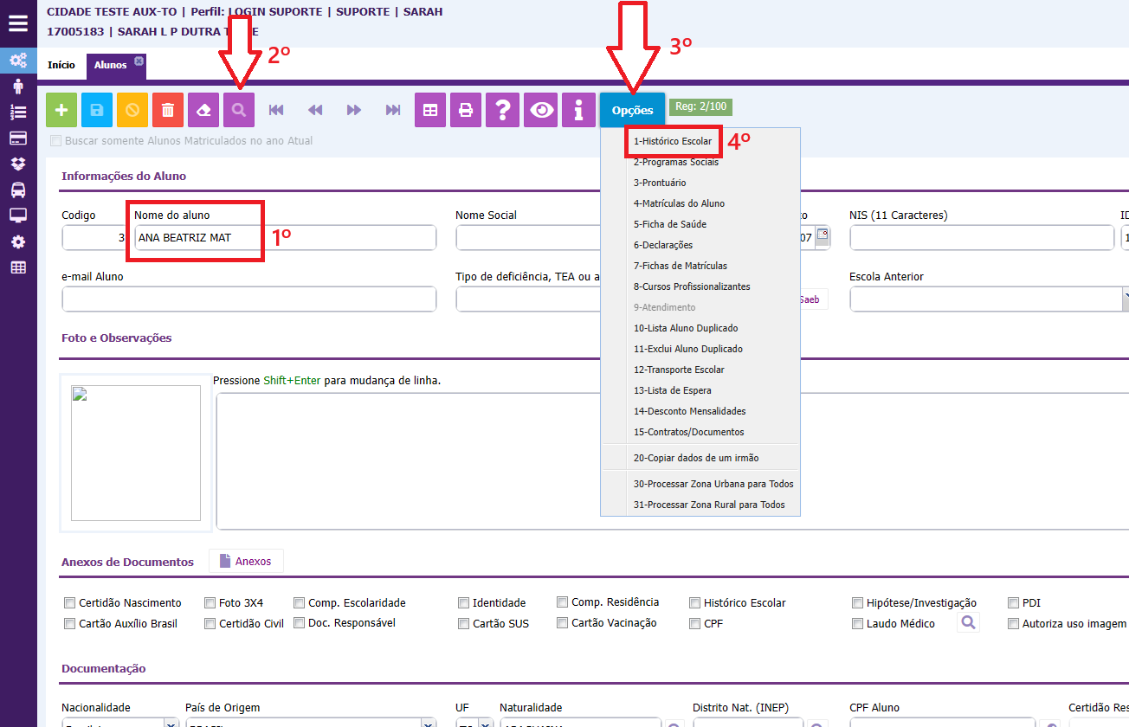
Task: Click the red trash delete icon
Action: point(168,110)
